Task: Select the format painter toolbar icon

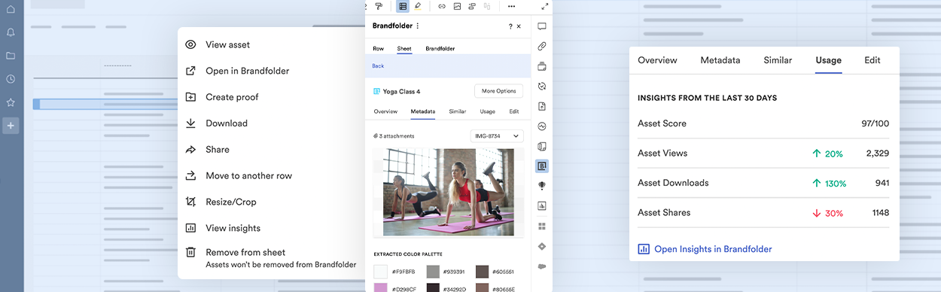Action: click(x=379, y=6)
